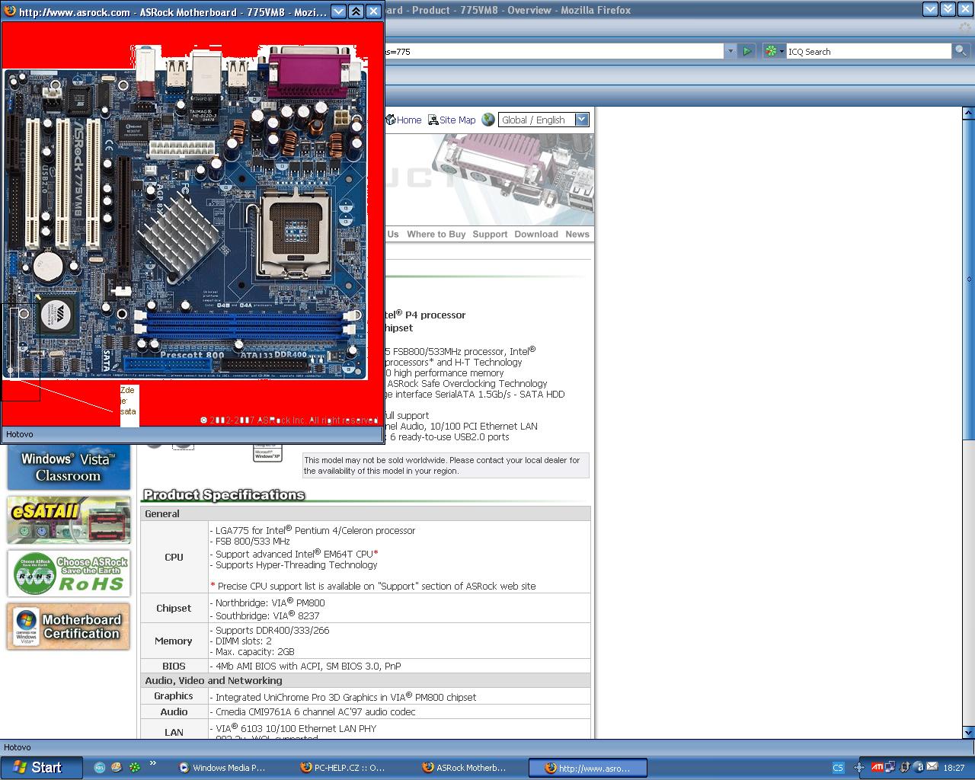Open the Windows Vista Classroom banner
This screenshot has width=975, height=780.
69,467
